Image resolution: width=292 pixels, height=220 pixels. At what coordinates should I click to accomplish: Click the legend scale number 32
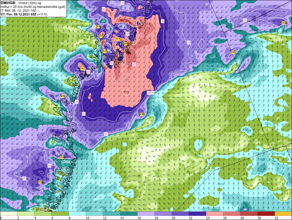click(276, 218)
